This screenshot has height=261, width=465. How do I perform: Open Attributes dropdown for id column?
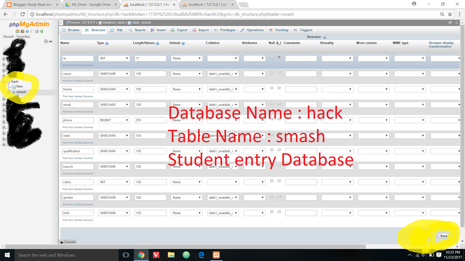(x=255, y=58)
